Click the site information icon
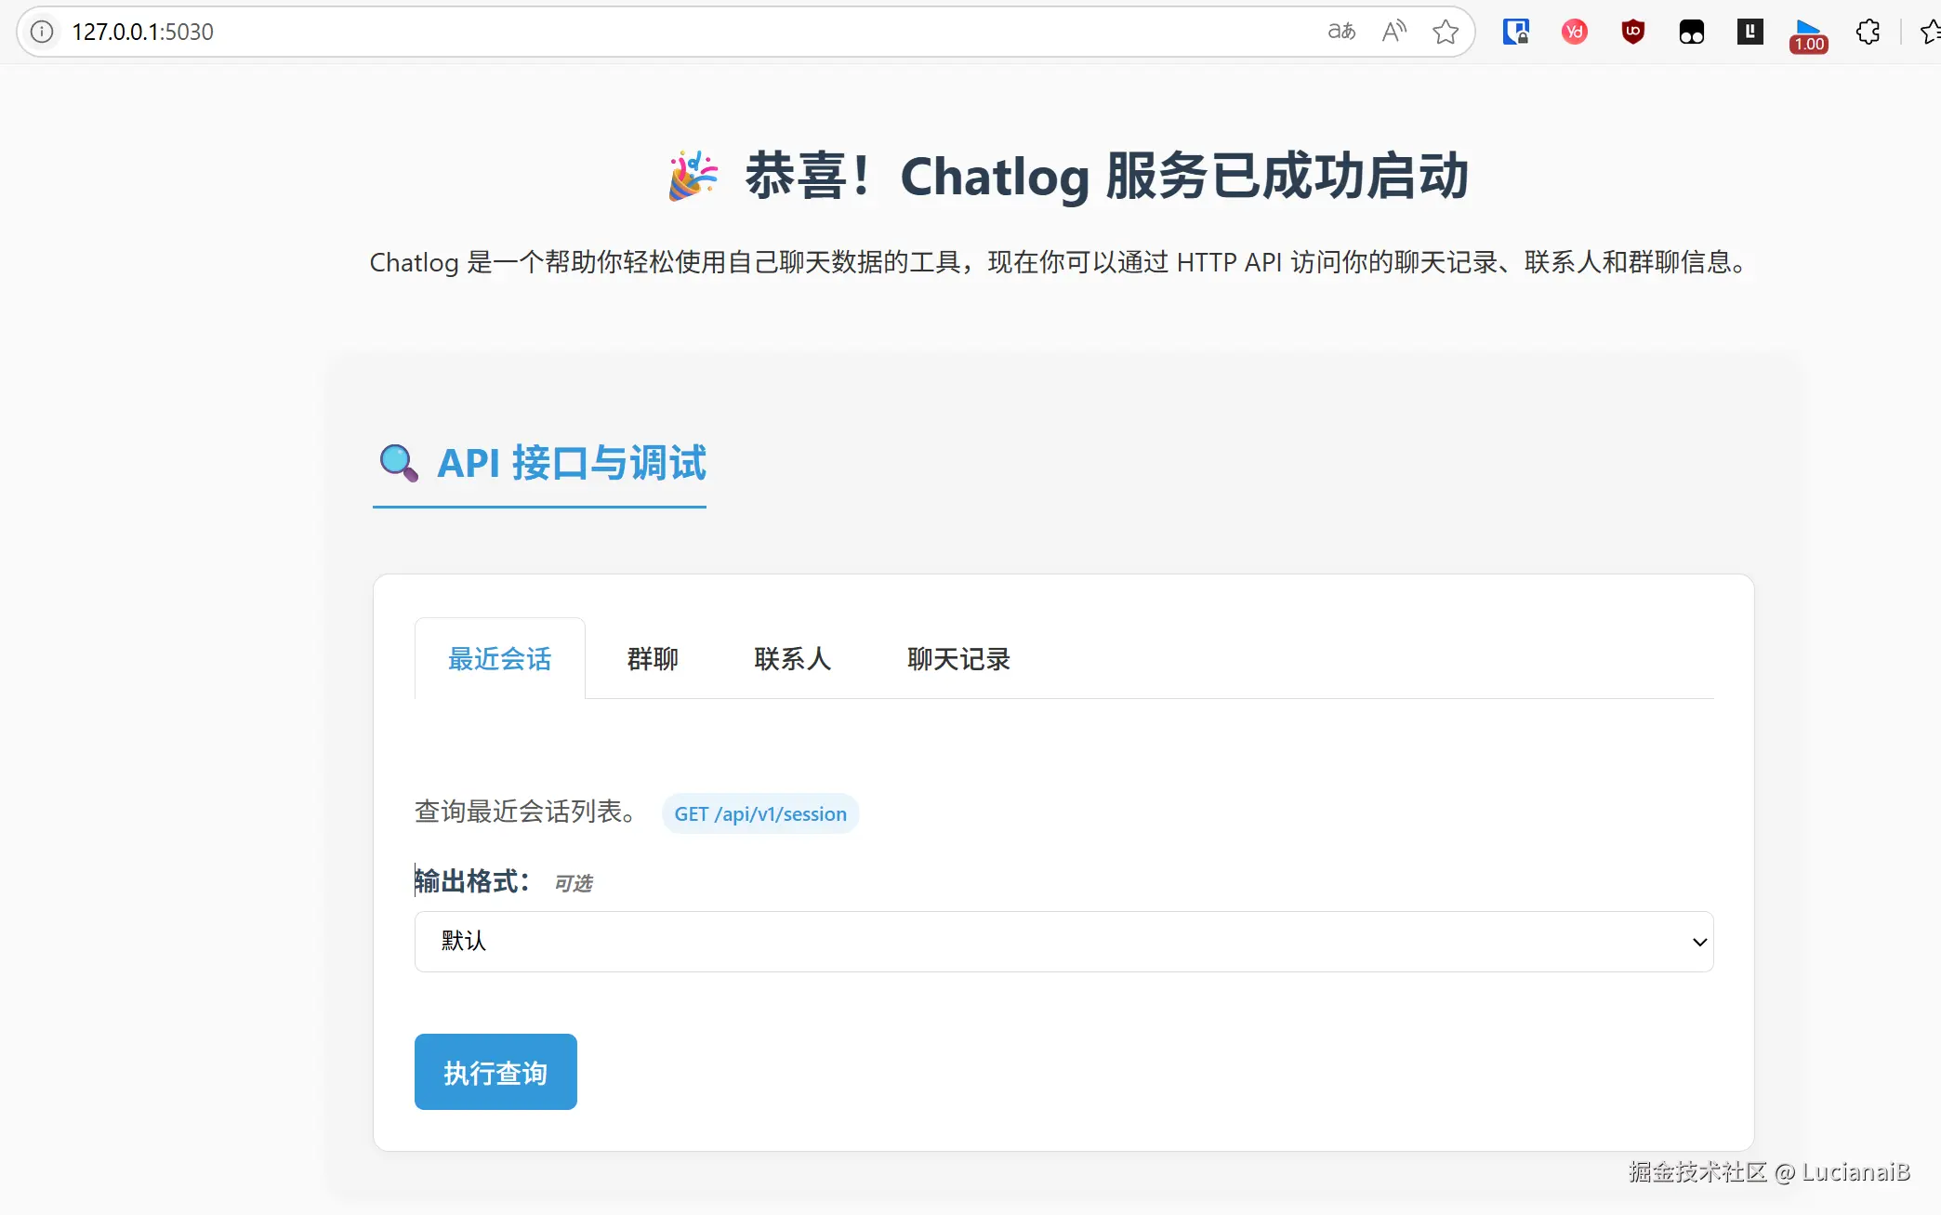 [42, 32]
